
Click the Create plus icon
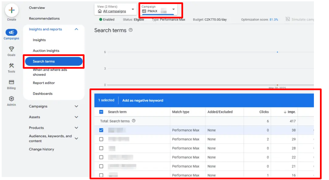click(11, 10)
